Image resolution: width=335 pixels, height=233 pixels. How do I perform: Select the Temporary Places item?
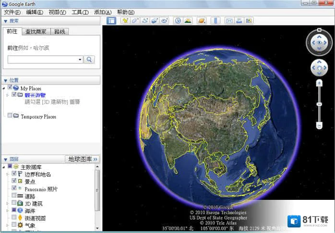38,117
